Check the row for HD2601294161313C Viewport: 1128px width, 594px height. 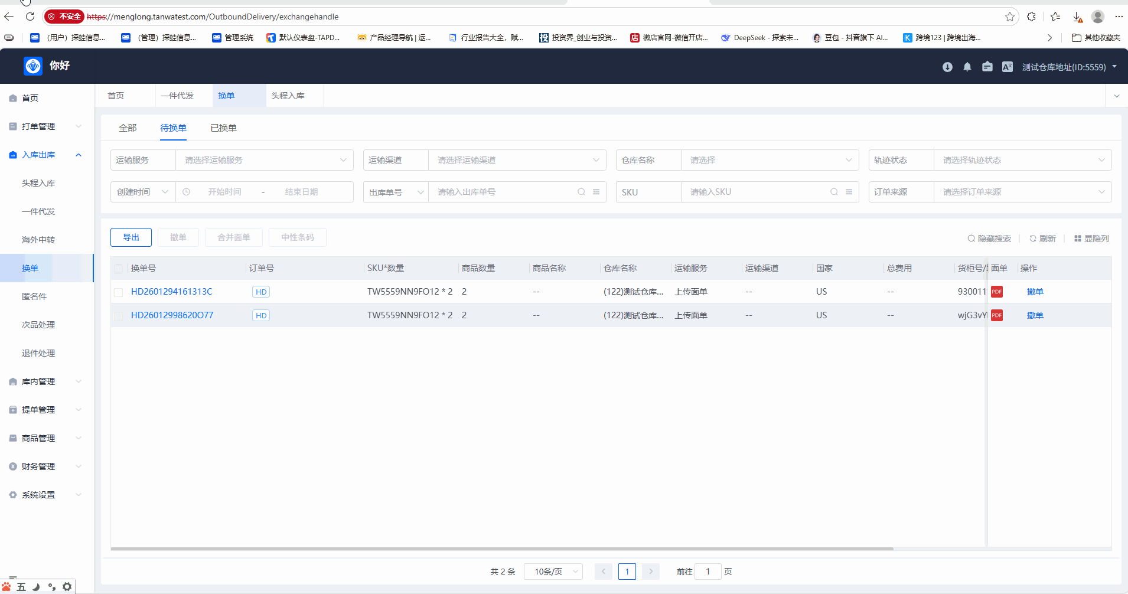pyautogui.click(x=119, y=292)
